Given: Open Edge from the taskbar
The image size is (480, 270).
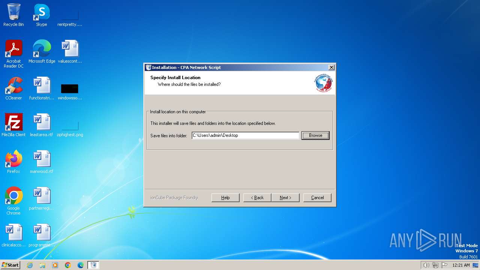Looking at the screenshot, I should click(81, 265).
